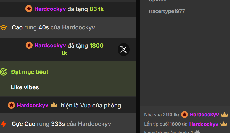Click the green goal target icon
230x133 pixels.
(4, 72)
